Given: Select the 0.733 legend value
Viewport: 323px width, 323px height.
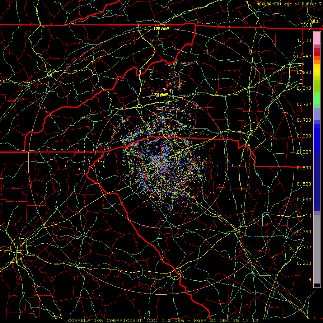Looking at the screenshot, I should 304,120.
